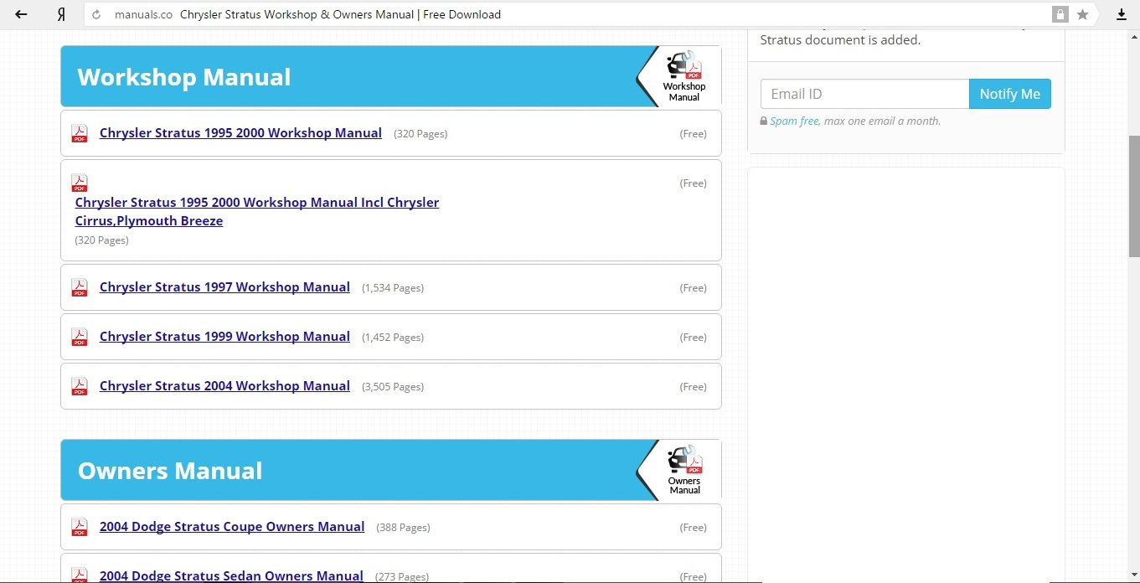Image resolution: width=1140 pixels, height=583 pixels.
Task: Click the manuals.co domain in address bar
Action: 143,14
